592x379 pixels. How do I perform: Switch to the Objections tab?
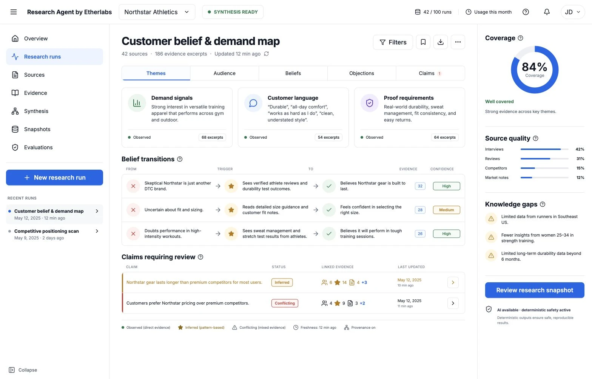click(362, 73)
